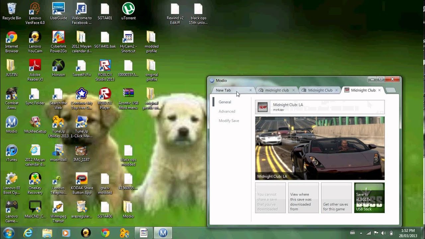This screenshot has width=425, height=239.
Task: Open Welcome to Facebook desktop shortcut
Action: click(82, 14)
